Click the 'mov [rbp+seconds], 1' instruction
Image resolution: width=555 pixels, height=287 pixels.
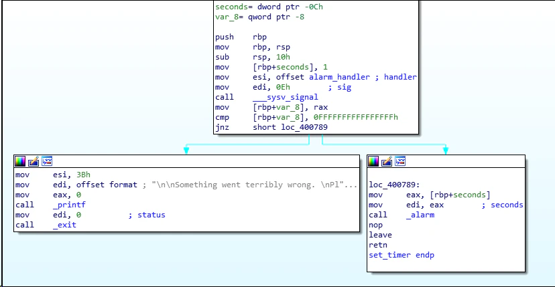(271, 67)
